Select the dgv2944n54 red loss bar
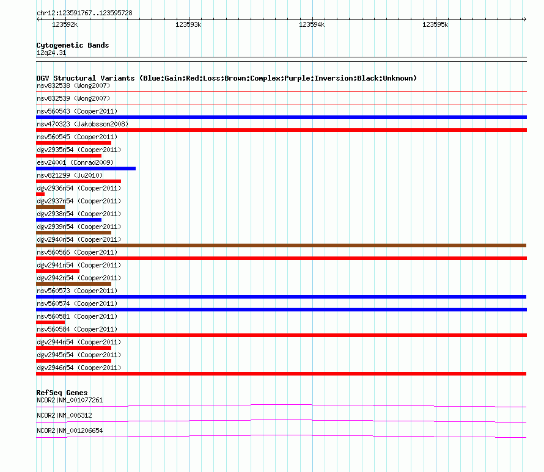Screen dimensions: 544x472 73,348
